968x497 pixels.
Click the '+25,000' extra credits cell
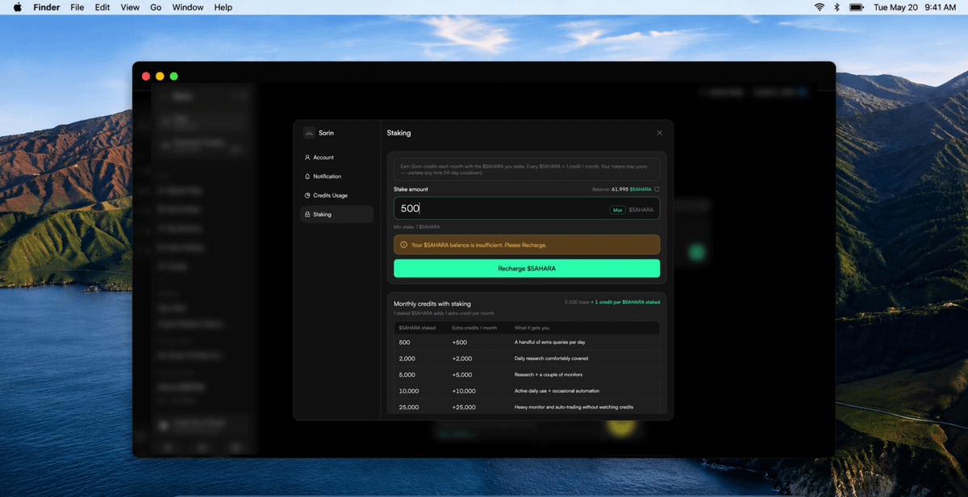pyautogui.click(x=464, y=407)
